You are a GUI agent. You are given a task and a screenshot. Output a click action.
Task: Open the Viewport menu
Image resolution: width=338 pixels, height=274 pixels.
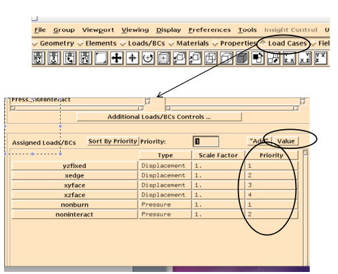tap(98, 30)
